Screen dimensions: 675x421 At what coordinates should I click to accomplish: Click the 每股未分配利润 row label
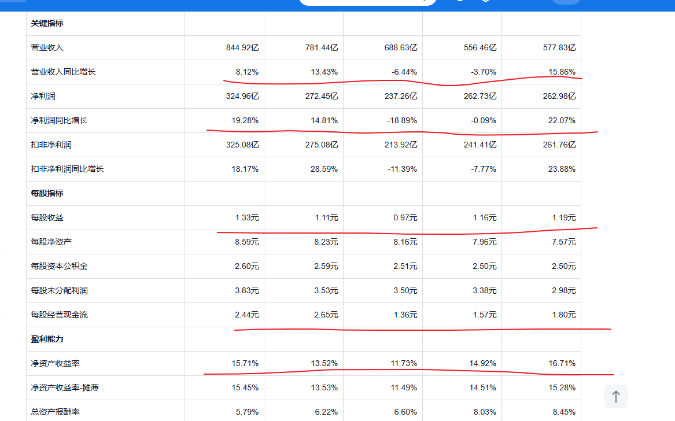[60, 290]
